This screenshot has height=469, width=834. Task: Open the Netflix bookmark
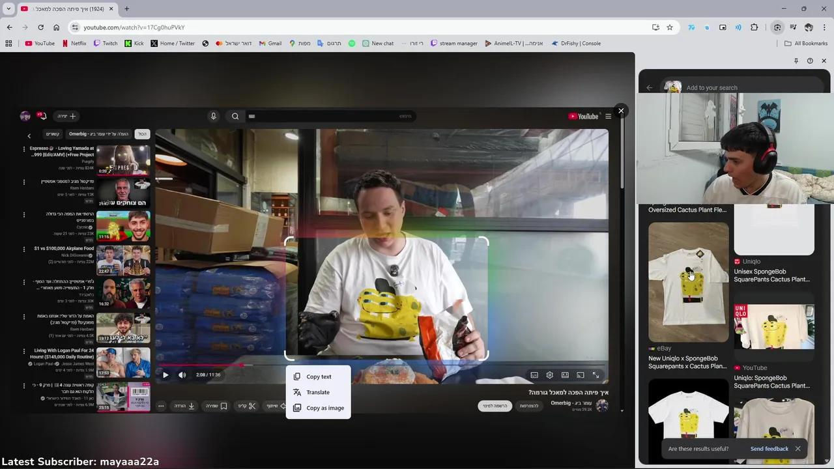[x=74, y=44]
